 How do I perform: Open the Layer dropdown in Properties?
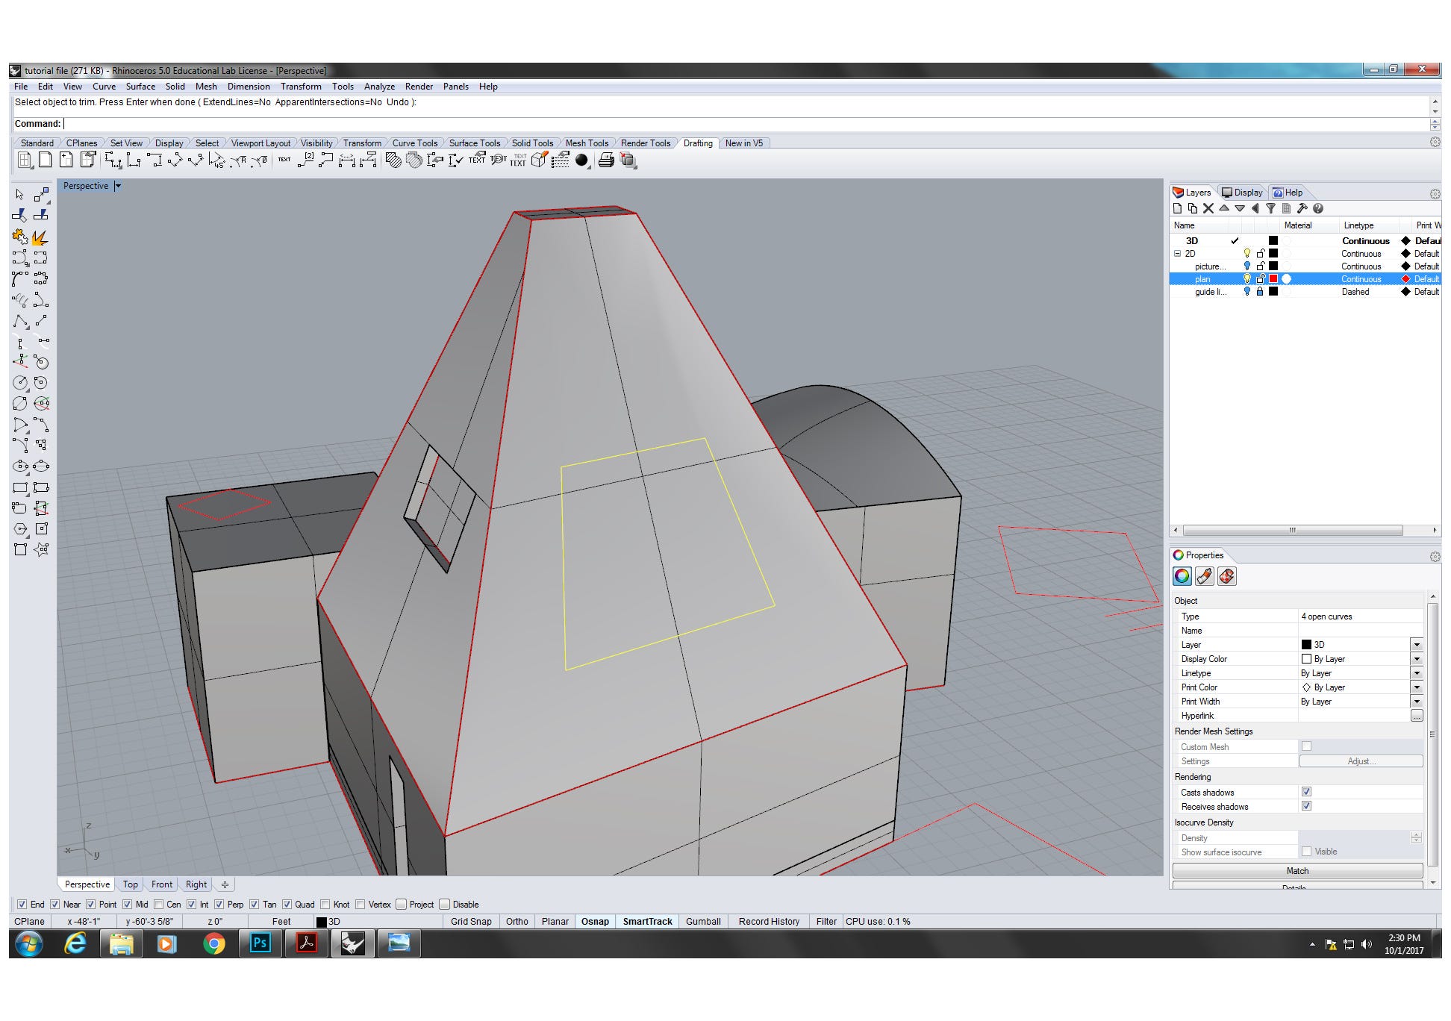[x=1416, y=645]
